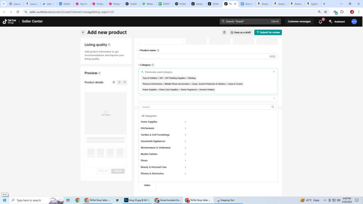Click the back arrow beside Add new product
The image size is (363, 204).
(x=83, y=32)
